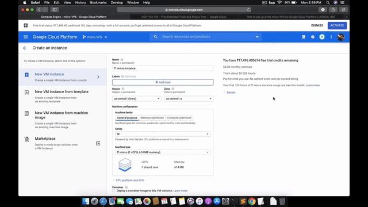Click the Marketplace cart icon

coord(27,139)
